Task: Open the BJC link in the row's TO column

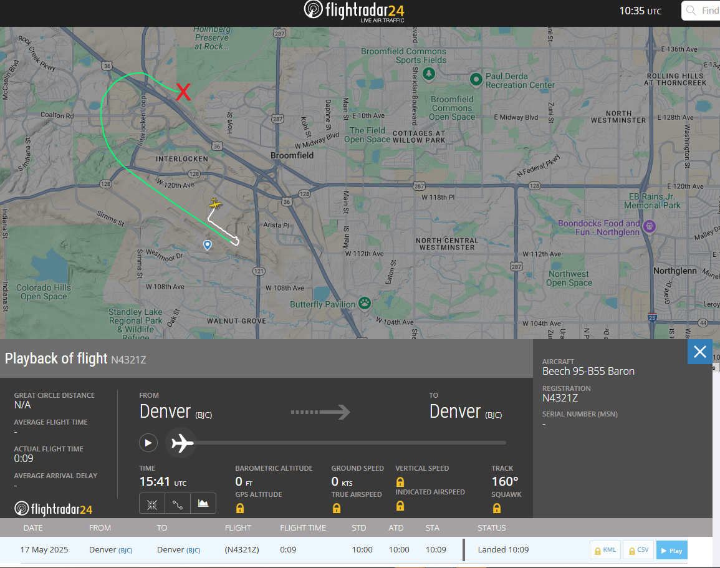Action: [x=193, y=550]
